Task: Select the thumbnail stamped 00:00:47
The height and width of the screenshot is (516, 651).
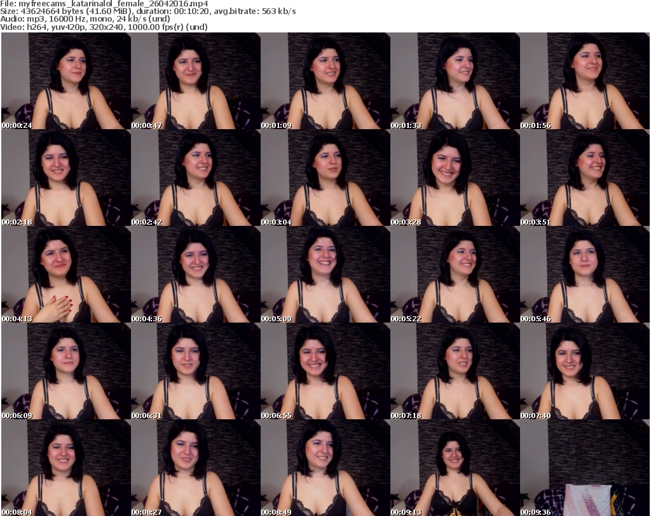Action: (196, 81)
